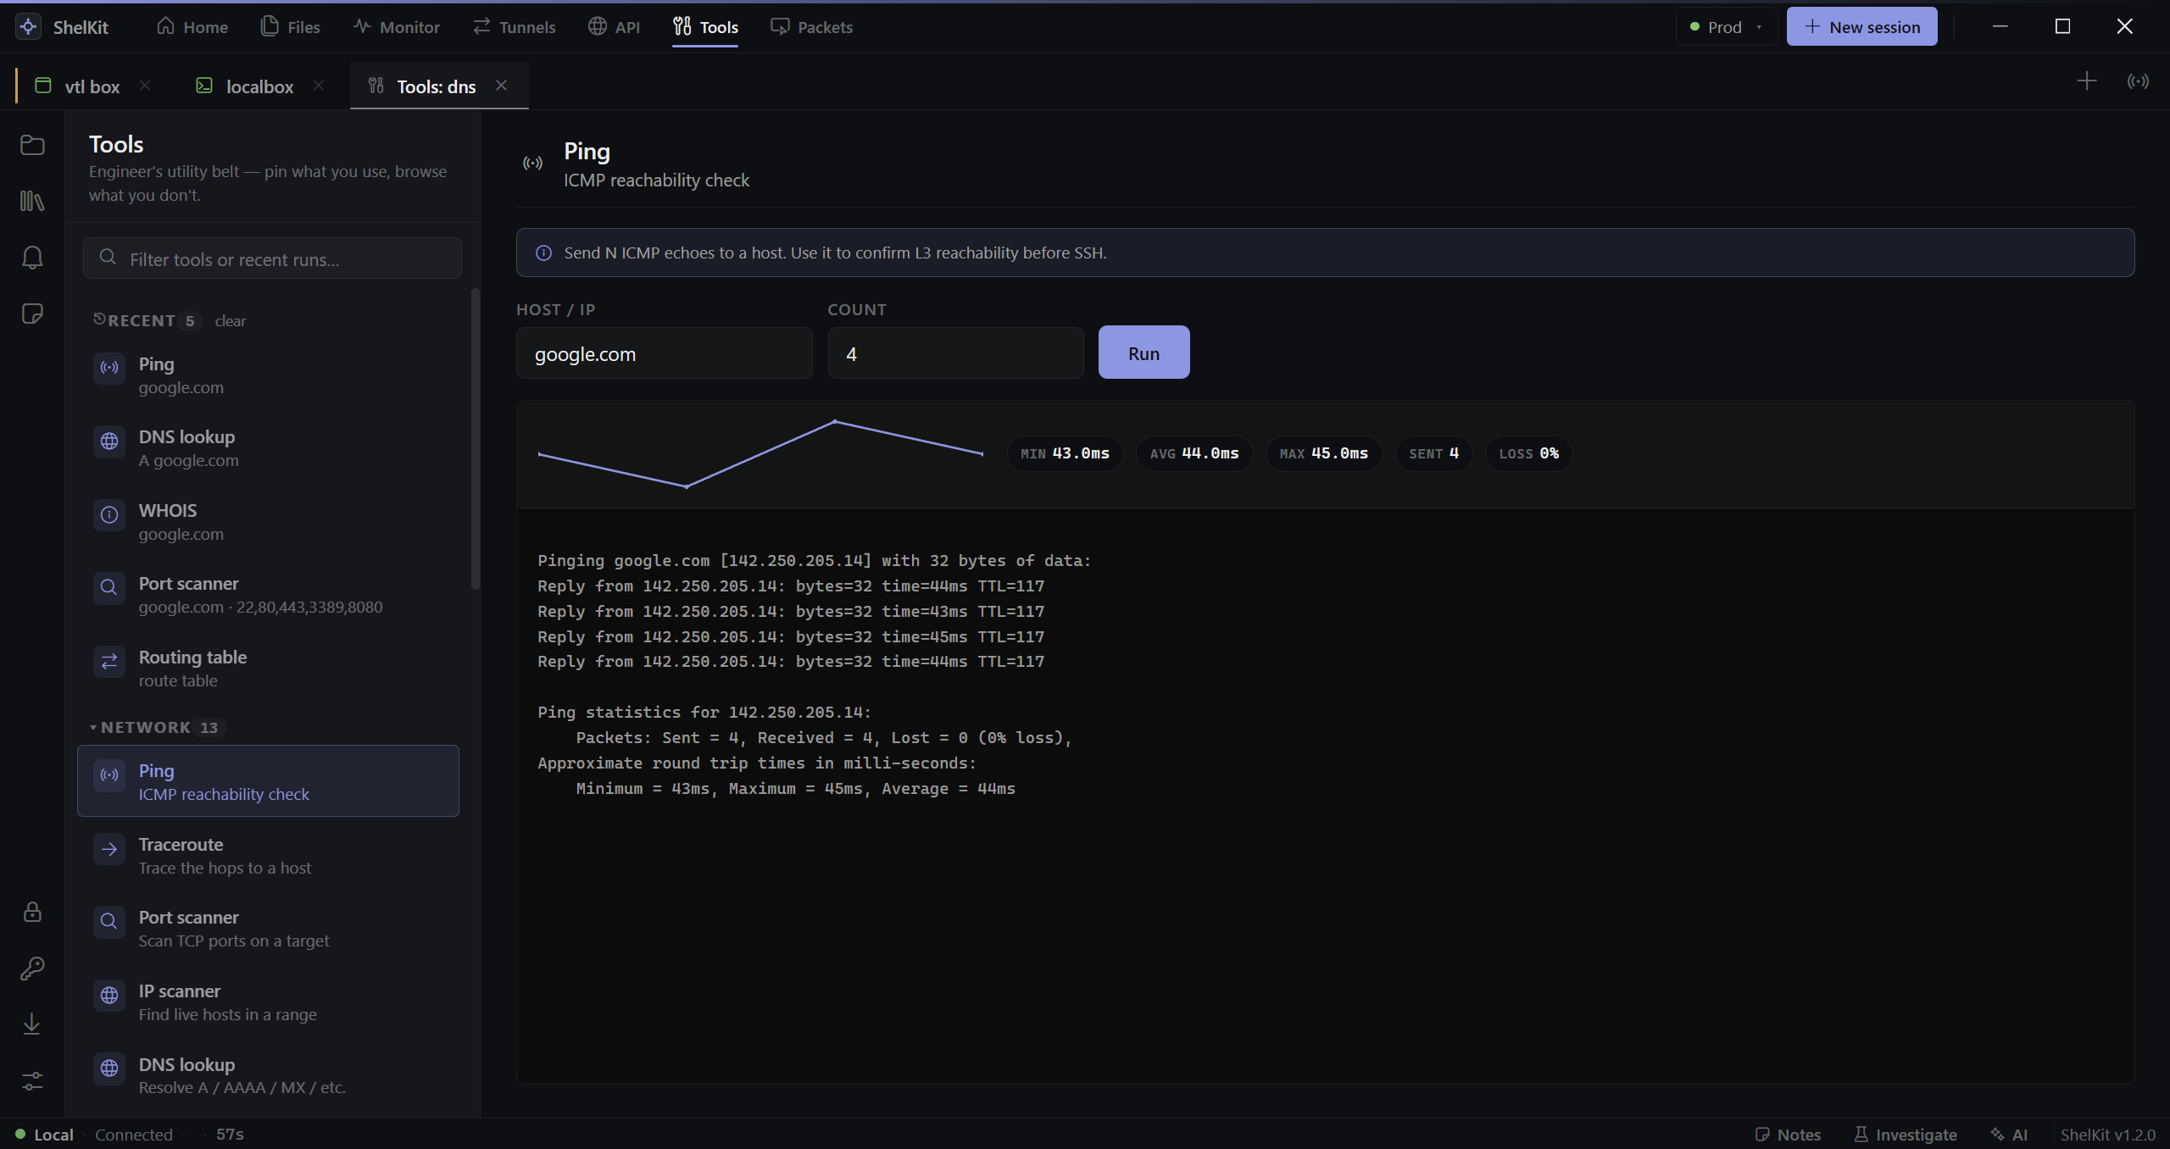Open the sticky note icon in sidebar

32,314
